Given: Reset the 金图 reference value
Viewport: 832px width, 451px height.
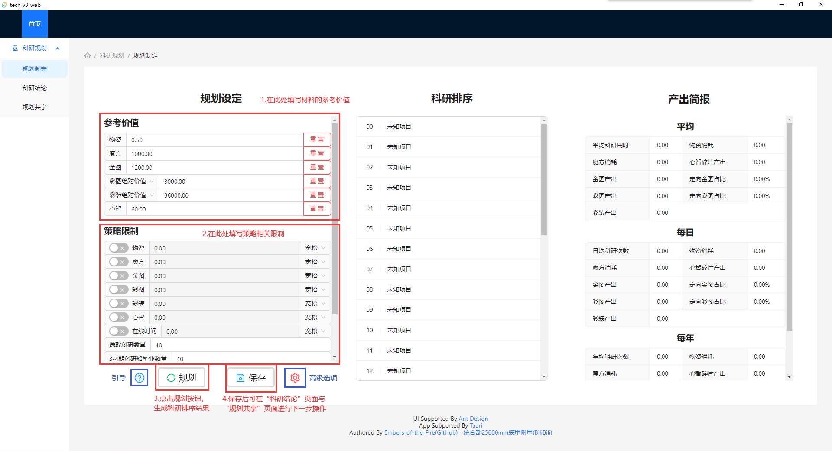Looking at the screenshot, I should point(317,167).
